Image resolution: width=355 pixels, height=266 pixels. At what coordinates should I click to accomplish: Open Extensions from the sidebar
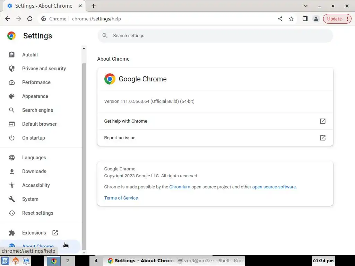pos(34,233)
